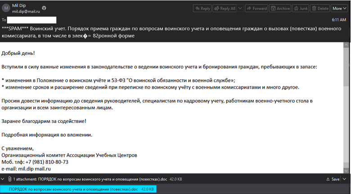This screenshot has width=351, height=194.
Task: Delete this email message
Action: (320, 8)
